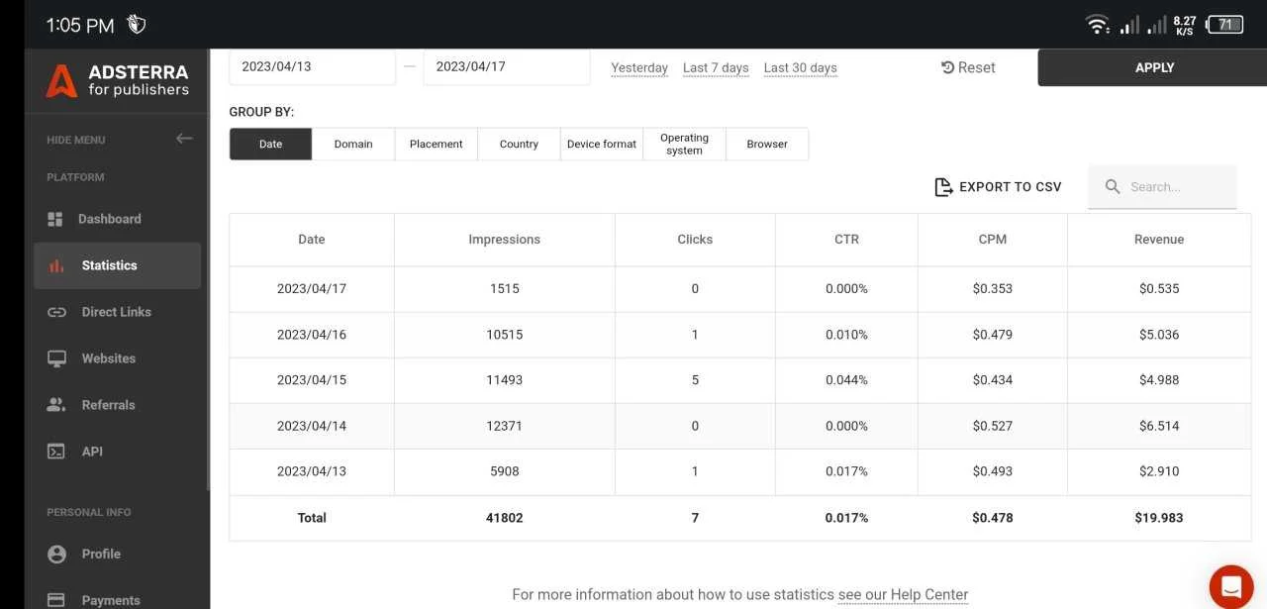The width and height of the screenshot is (1267, 609).
Task: Select CPM value $0.353
Action: (993, 289)
